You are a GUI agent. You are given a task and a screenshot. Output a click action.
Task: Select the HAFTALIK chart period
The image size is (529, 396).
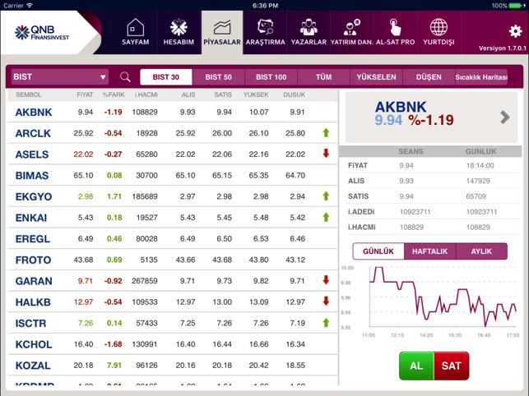pos(429,251)
